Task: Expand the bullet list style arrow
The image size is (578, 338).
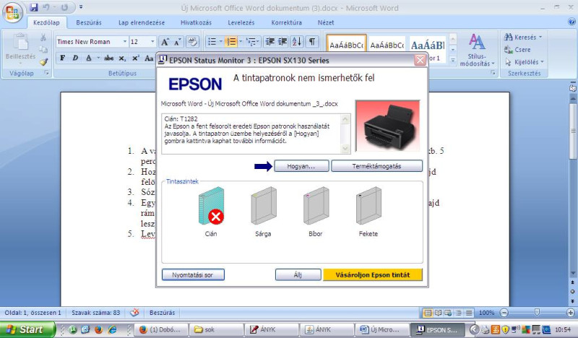Action: [x=221, y=42]
